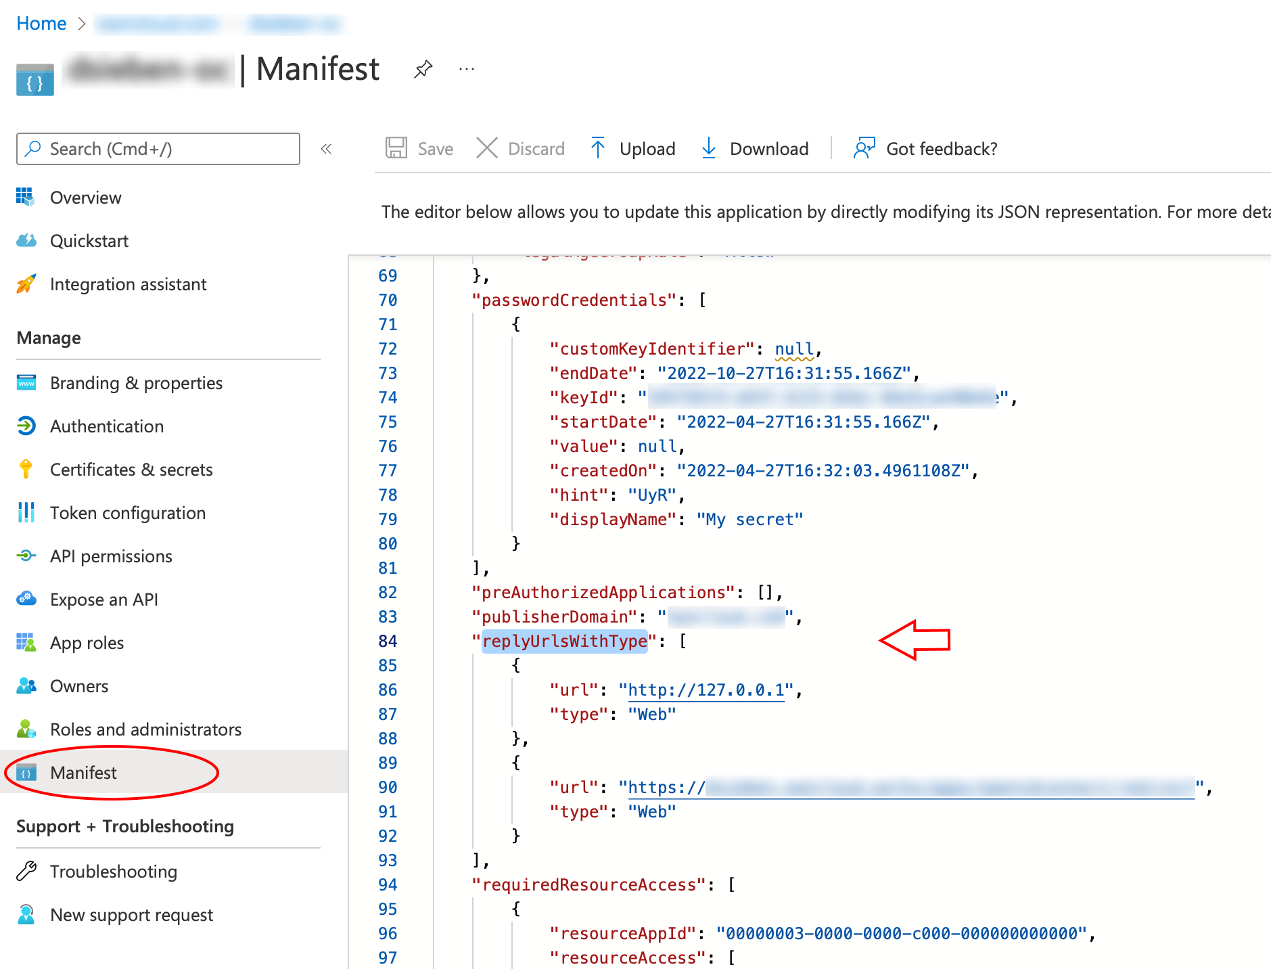Select the Expose an API cloud icon
This screenshot has height=969, width=1271.
pyautogui.click(x=26, y=599)
